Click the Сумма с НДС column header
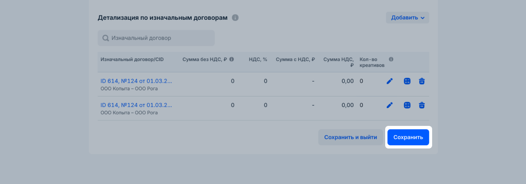This screenshot has height=184, width=526. click(x=295, y=59)
